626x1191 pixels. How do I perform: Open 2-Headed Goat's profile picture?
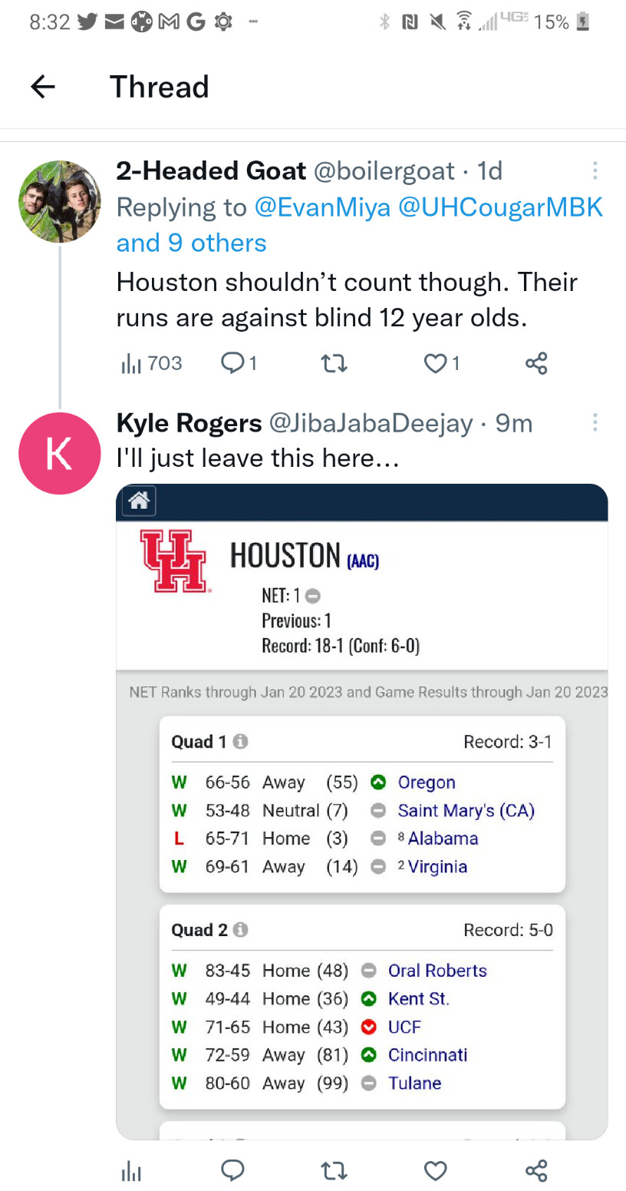(x=60, y=201)
